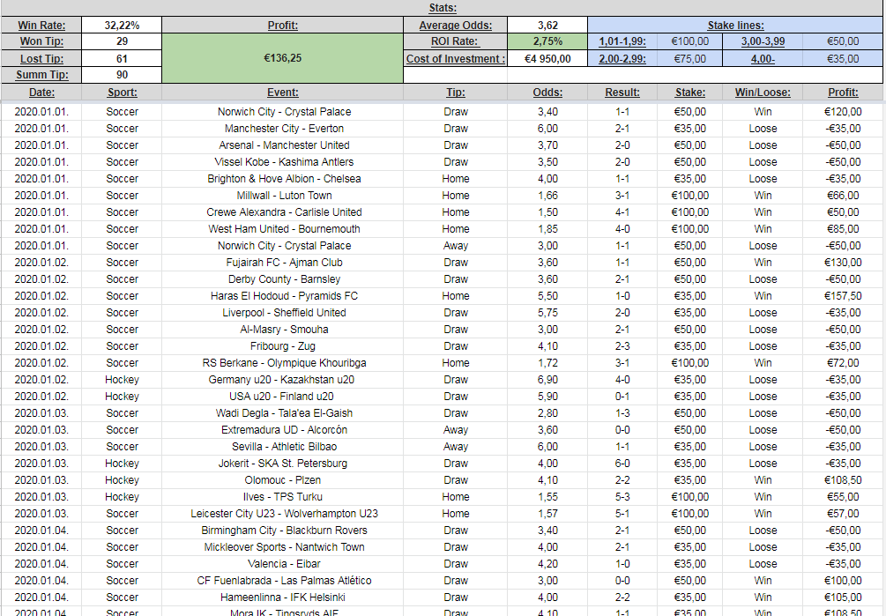Click the Event column header

(x=282, y=93)
